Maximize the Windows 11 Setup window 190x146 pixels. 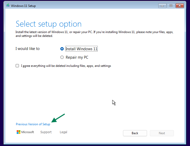coord(171,6)
